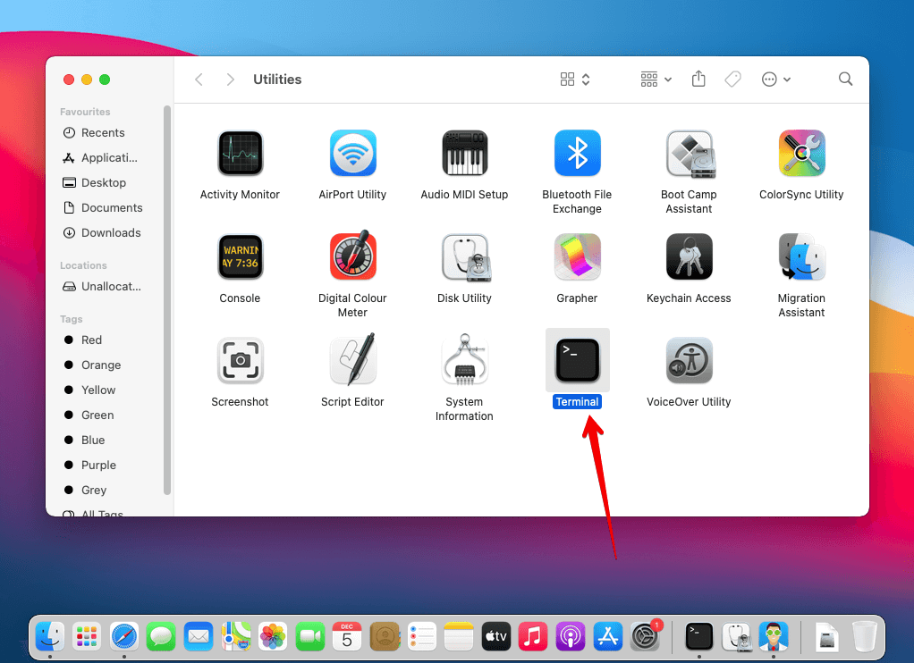Open Finder from the Dock
Image resolution: width=914 pixels, height=663 pixels.
50,636
